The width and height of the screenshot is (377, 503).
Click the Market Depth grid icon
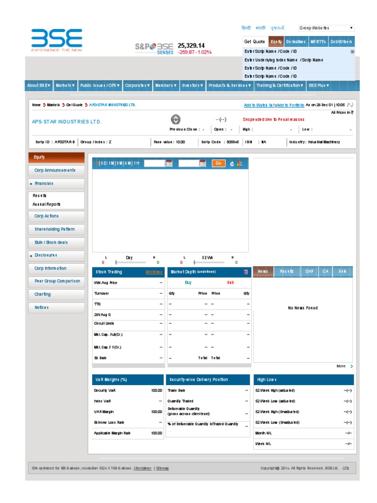pyautogui.click(x=245, y=272)
